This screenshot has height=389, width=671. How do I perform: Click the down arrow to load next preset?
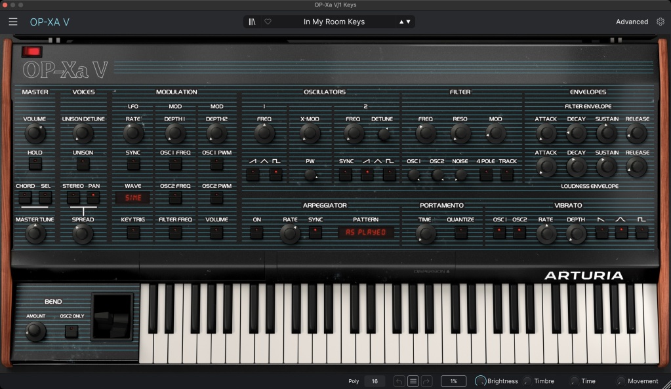click(x=409, y=23)
